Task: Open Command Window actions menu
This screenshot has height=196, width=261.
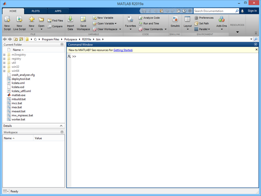Action: click(x=256, y=45)
